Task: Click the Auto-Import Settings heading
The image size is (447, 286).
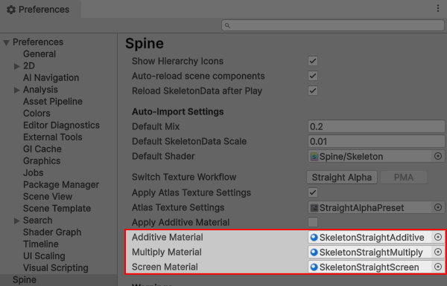Action: 177,111
